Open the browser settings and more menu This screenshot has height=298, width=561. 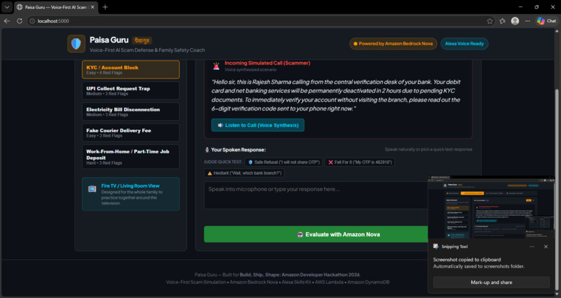(528, 21)
